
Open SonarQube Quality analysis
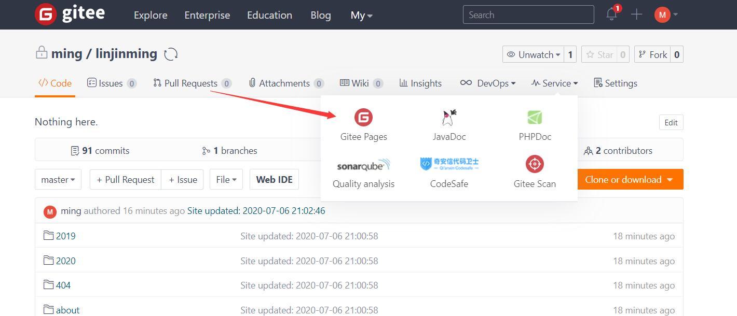pos(363,173)
